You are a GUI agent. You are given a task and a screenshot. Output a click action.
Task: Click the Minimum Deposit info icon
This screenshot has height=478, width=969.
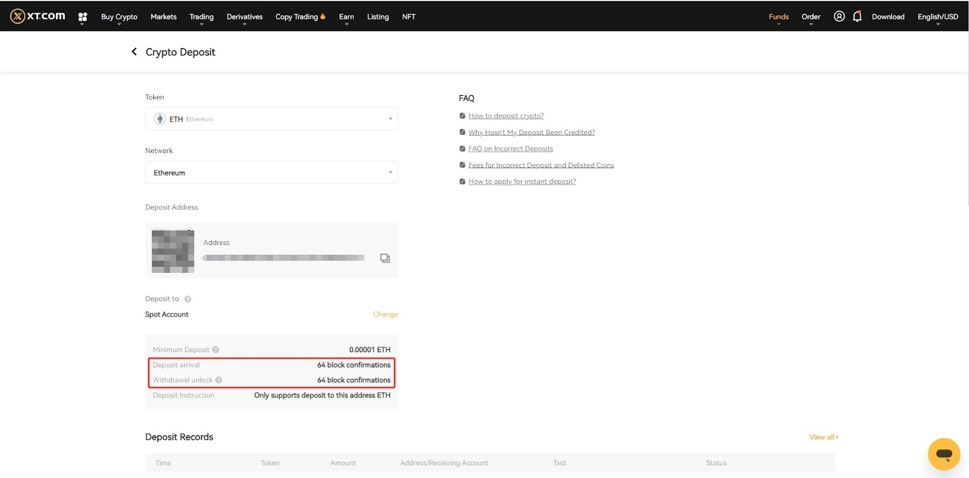(216, 350)
